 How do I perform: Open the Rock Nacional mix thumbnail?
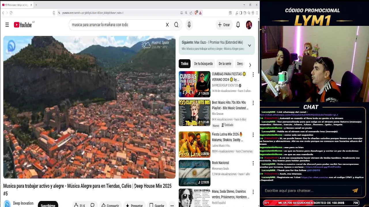click(195, 173)
